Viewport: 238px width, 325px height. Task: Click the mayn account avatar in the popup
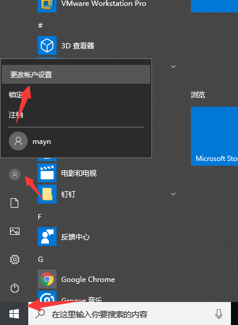click(x=18, y=141)
